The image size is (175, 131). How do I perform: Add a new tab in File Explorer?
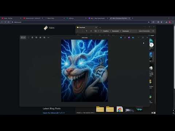[100, 28]
